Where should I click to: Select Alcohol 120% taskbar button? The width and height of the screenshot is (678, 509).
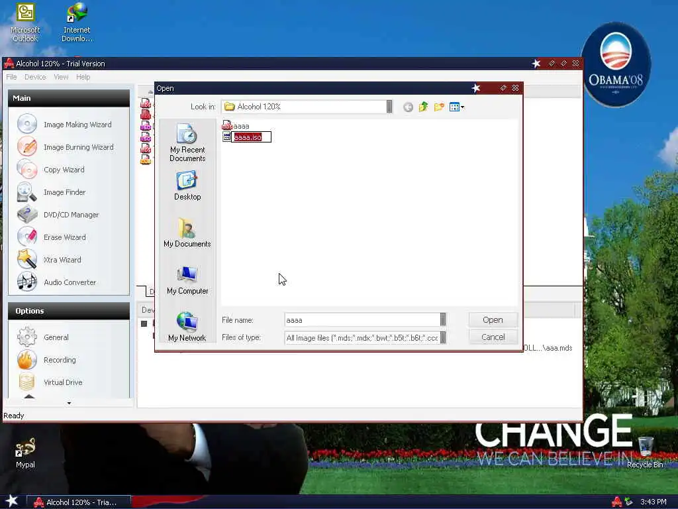click(x=79, y=502)
